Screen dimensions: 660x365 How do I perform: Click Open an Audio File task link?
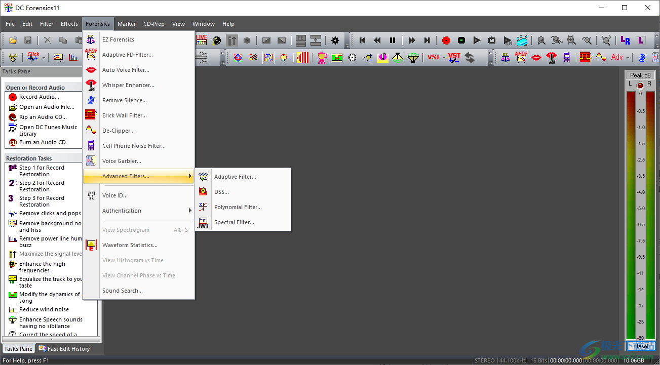pyautogui.click(x=47, y=107)
